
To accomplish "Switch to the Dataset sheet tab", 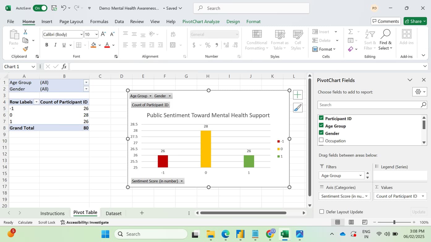I will point(113,213).
